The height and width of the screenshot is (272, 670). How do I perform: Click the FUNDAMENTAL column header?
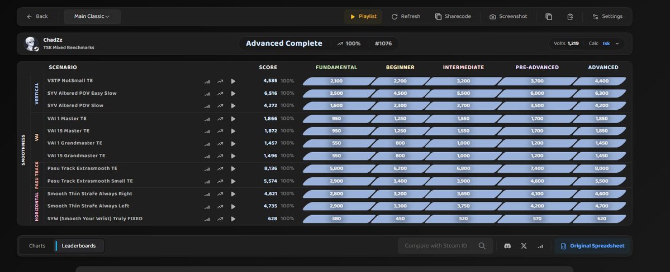point(336,67)
